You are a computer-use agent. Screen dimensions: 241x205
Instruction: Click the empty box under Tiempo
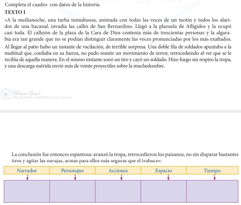[212, 191]
